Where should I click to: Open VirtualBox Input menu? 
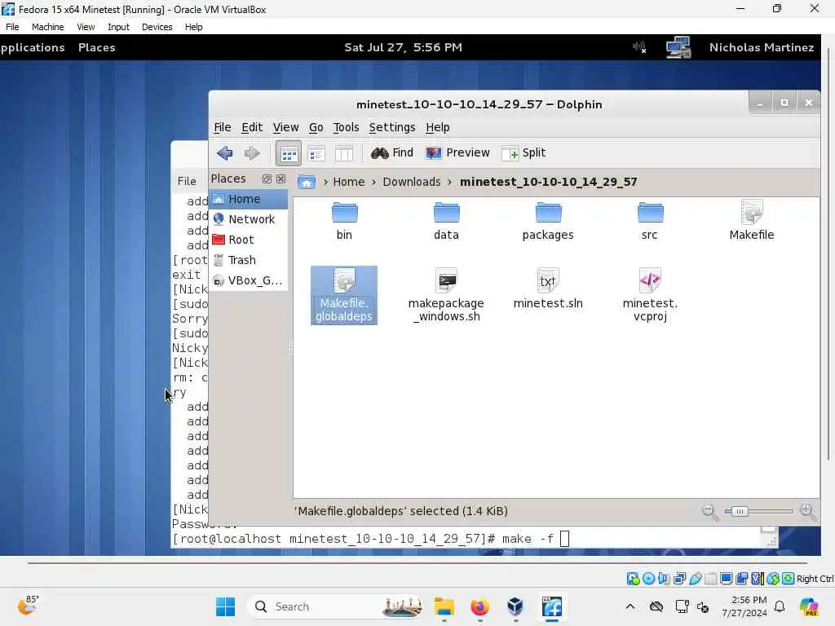(118, 27)
